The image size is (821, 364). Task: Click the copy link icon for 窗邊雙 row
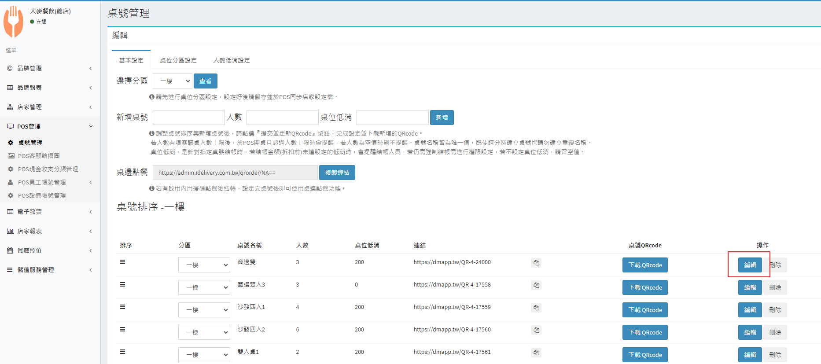(x=536, y=263)
